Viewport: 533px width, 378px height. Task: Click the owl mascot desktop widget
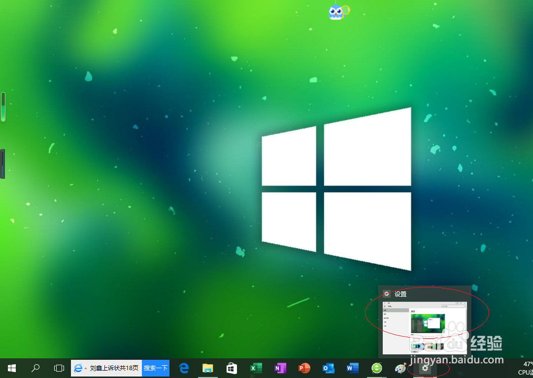coord(338,12)
